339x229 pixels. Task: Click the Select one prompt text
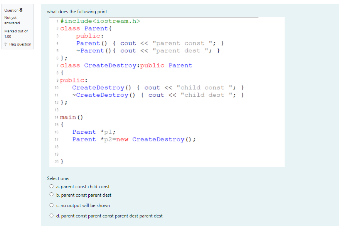[58, 178]
